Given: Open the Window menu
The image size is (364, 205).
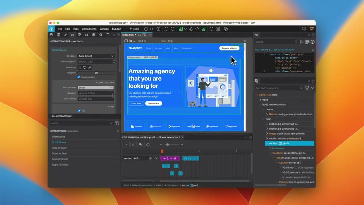Looking at the screenshot, I should pyautogui.click(x=104, y=29).
